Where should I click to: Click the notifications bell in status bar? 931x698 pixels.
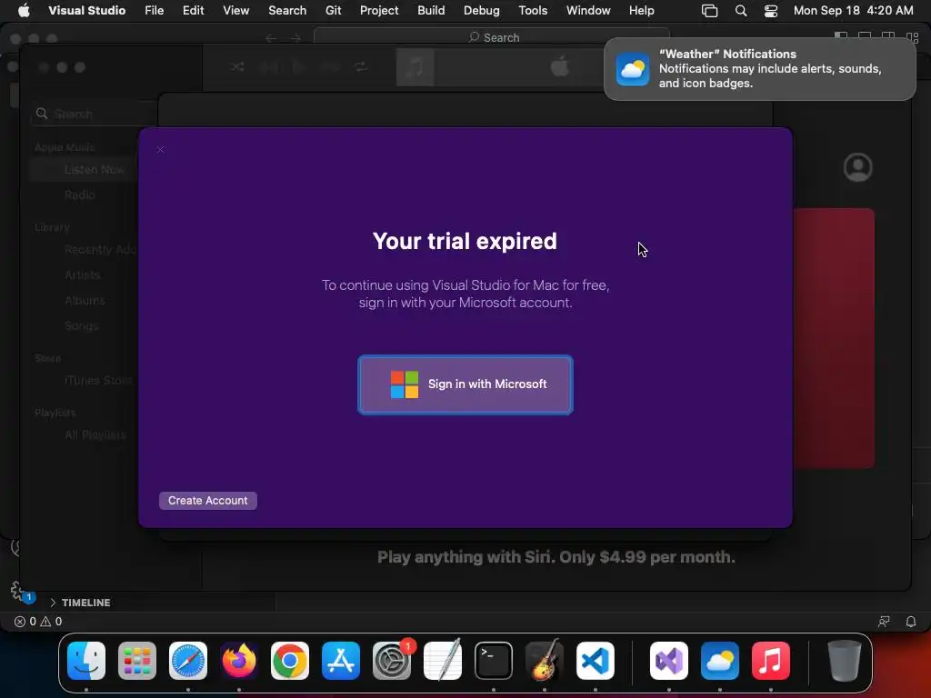tap(911, 622)
